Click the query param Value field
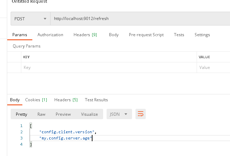Viewport: 230px width, 156px height. [213, 67]
